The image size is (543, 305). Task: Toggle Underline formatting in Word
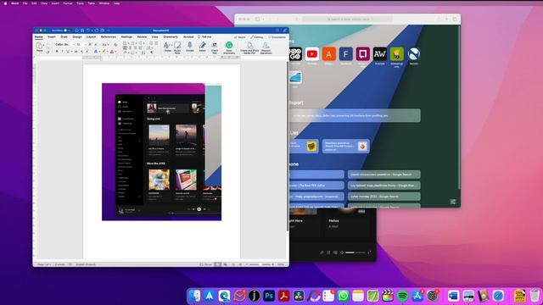pos(68,52)
